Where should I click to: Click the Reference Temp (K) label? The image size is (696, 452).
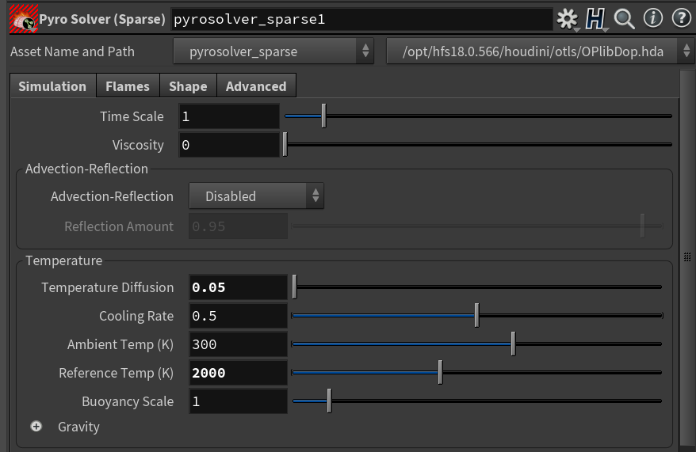[117, 373]
